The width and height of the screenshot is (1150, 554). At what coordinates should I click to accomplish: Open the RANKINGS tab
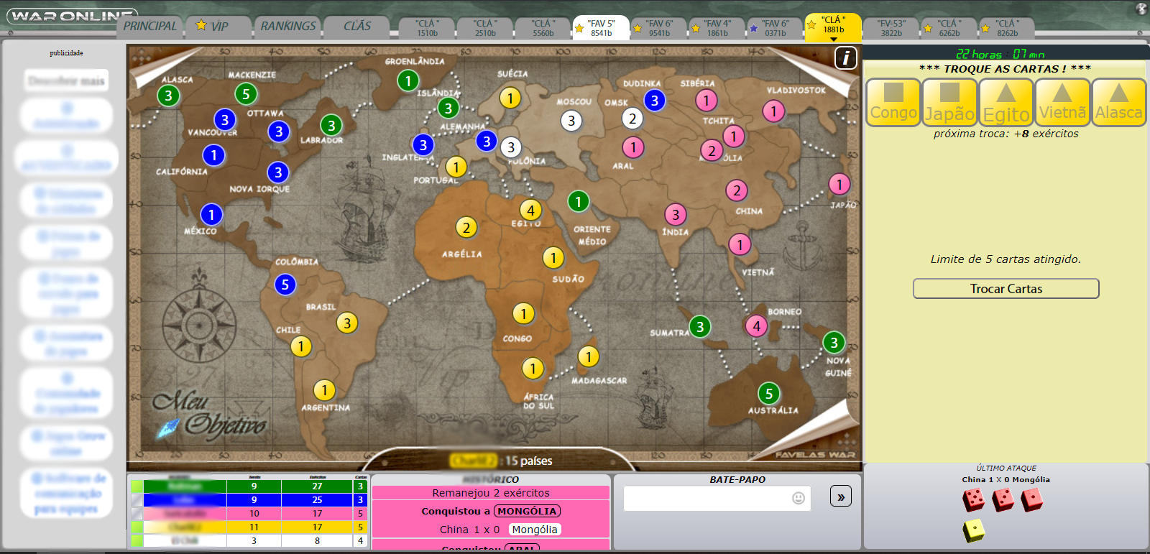tap(287, 27)
